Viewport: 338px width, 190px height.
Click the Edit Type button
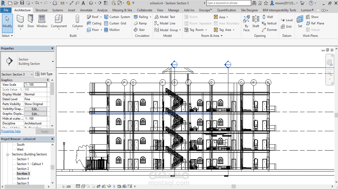(x=44, y=74)
